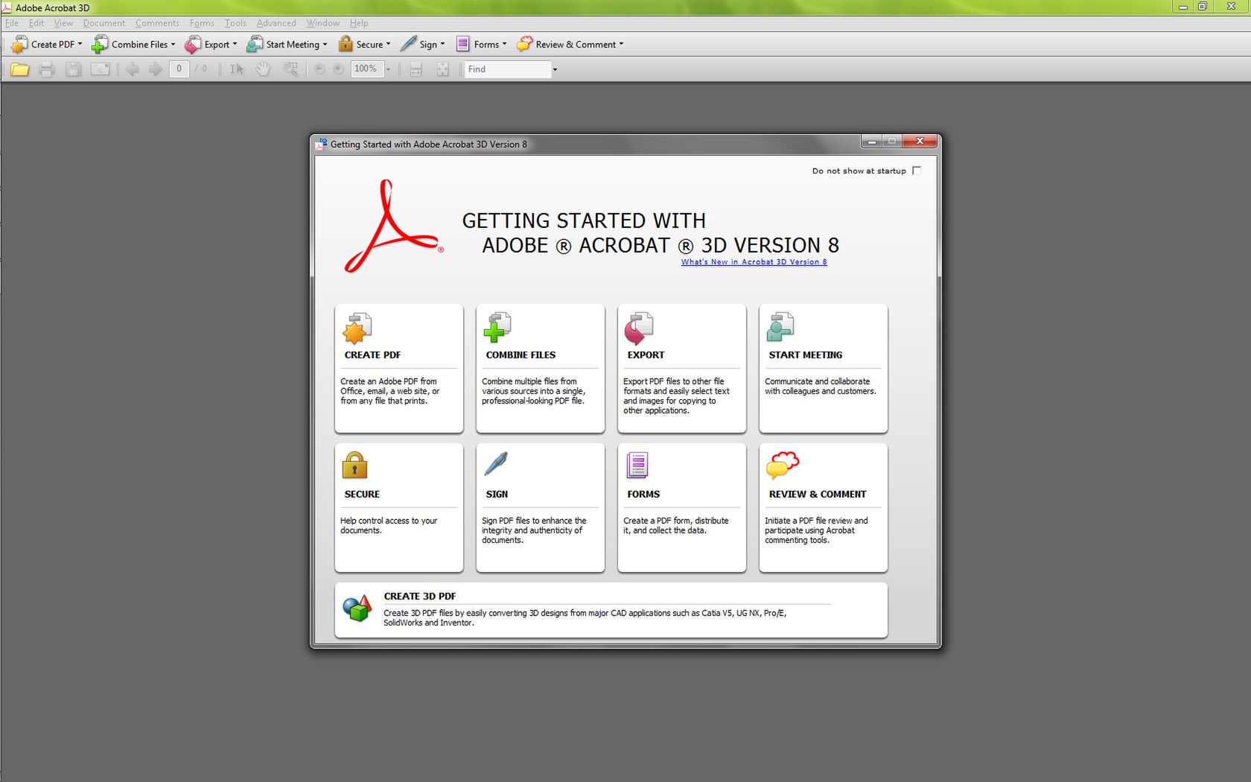Open the Find options dropdown arrow
The image size is (1251, 782).
tap(555, 69)
